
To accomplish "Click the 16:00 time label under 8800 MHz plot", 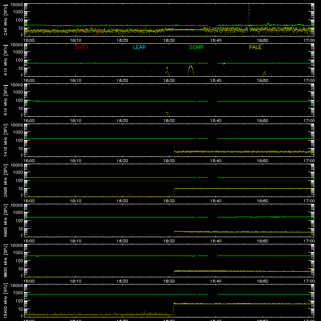I will (29, 281).
